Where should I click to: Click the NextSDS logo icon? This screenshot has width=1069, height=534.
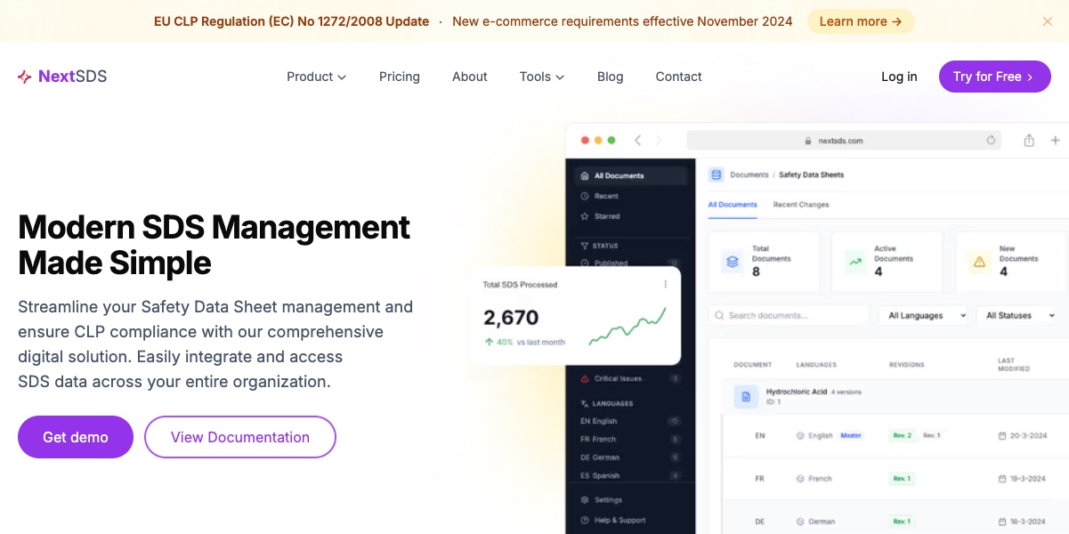(x=25, y=77)
